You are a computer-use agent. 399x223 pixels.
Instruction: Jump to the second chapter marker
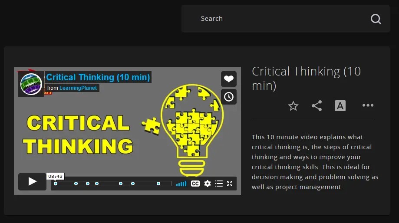[x=76, y=184]
